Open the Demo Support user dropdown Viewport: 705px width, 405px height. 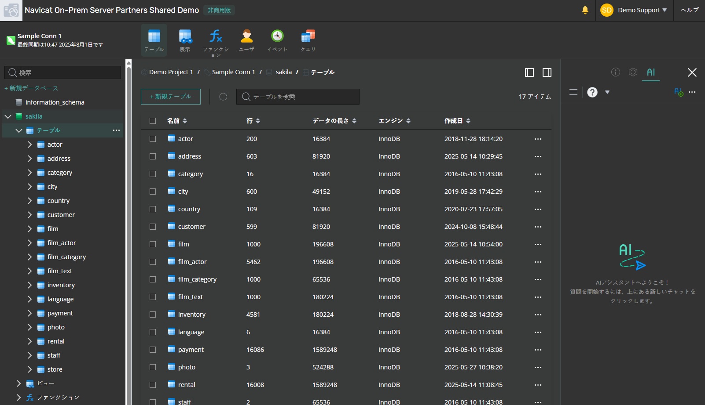tap(643, 10)
